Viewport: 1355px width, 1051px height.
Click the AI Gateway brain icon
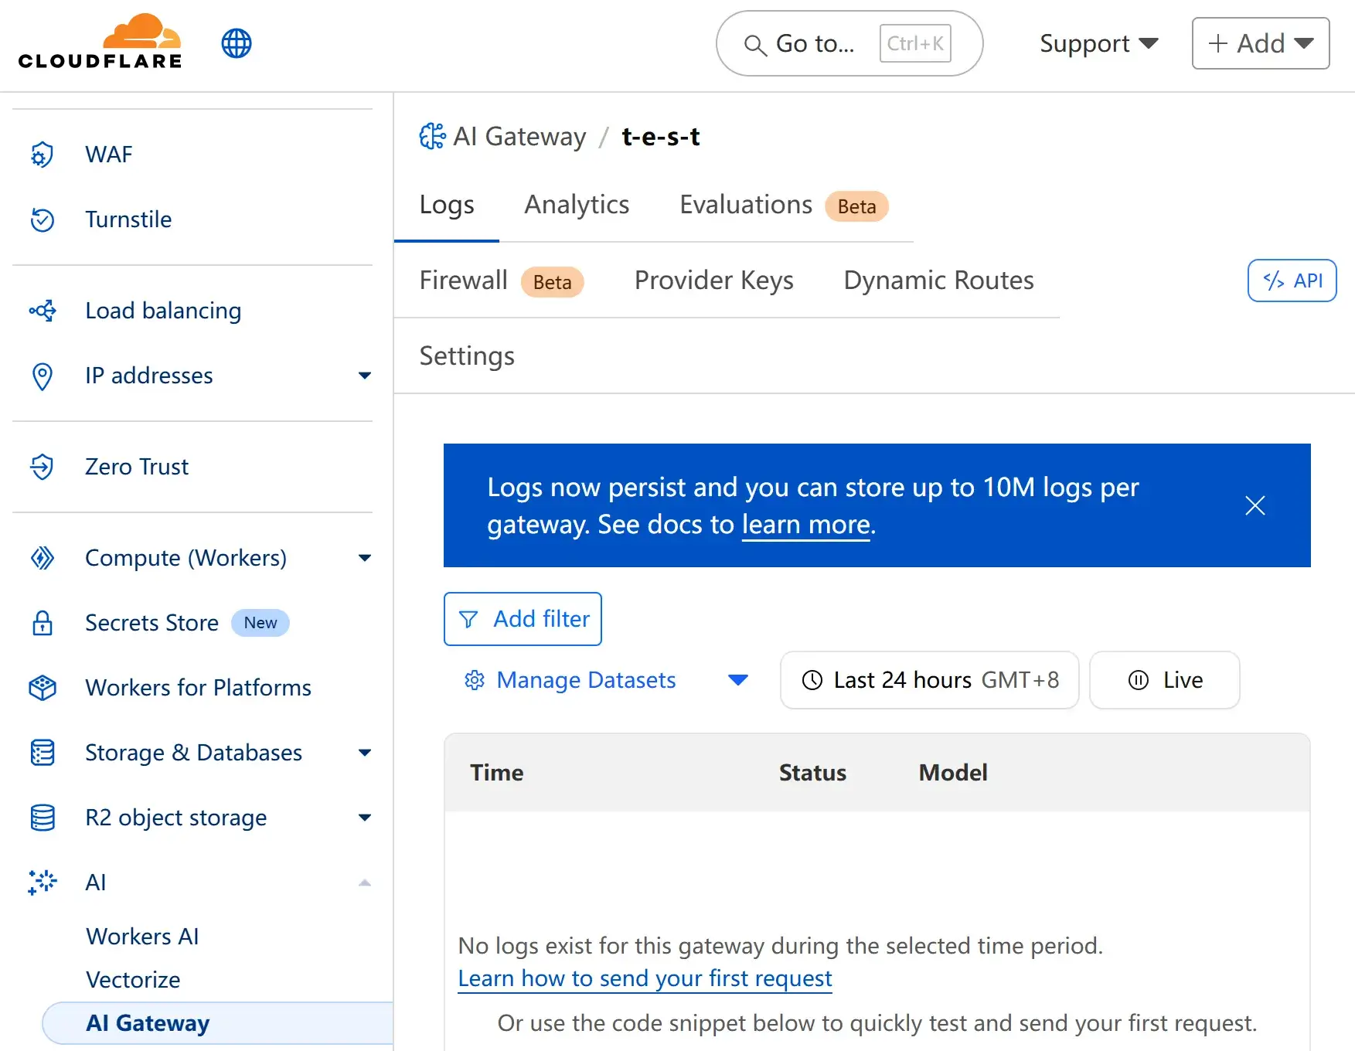pyautogui.click(x=432, y=136)
